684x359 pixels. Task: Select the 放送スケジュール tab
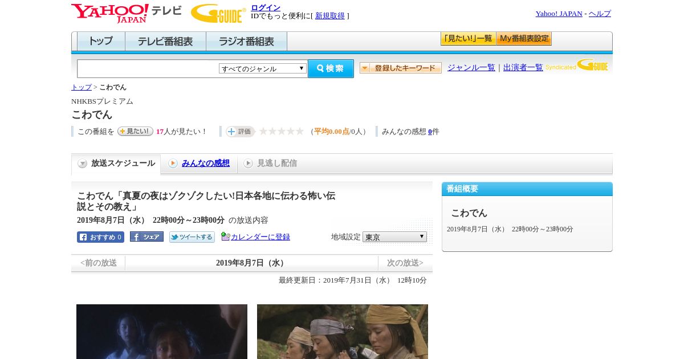pos(116,164)
